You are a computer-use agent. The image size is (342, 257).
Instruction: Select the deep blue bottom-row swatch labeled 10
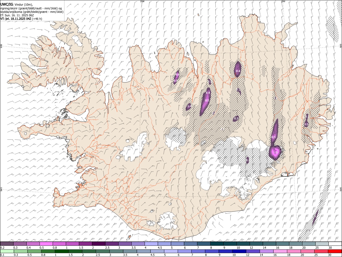click(239, 251)
